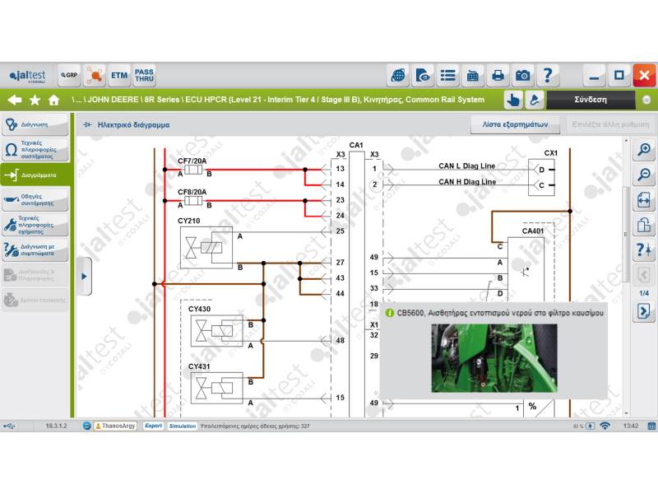Go to home via the house icon
658x494 pixels.
pos(54,100)
